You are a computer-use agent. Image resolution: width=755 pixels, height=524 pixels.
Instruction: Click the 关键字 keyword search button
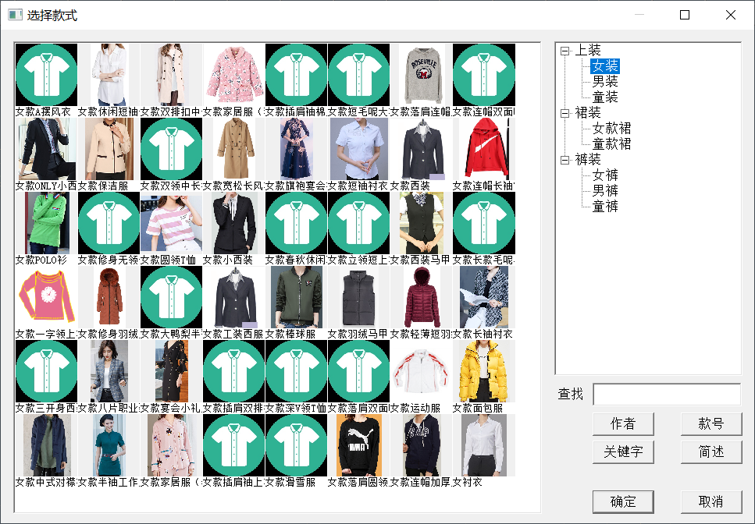pyautogui.click(x=623, y=451)
